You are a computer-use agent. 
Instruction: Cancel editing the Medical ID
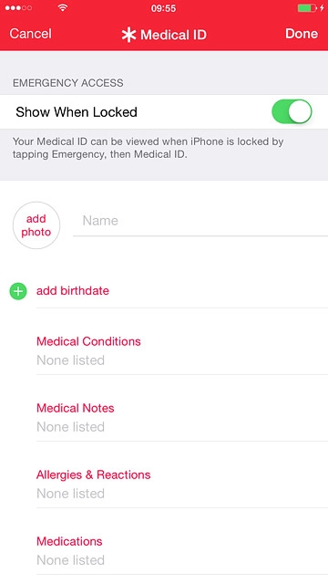pyautogui.click(x=30, y=34)
